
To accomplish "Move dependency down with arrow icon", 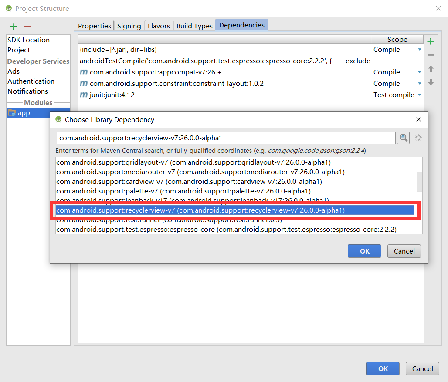I will point(431,82).
